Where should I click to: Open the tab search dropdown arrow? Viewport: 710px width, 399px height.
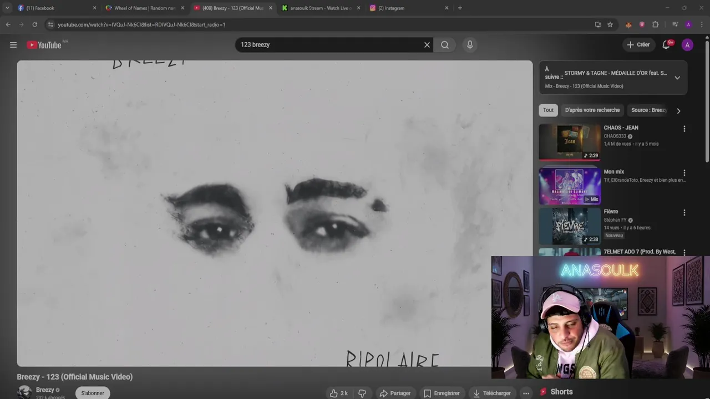pyautogui.click(x=7, y=8)
